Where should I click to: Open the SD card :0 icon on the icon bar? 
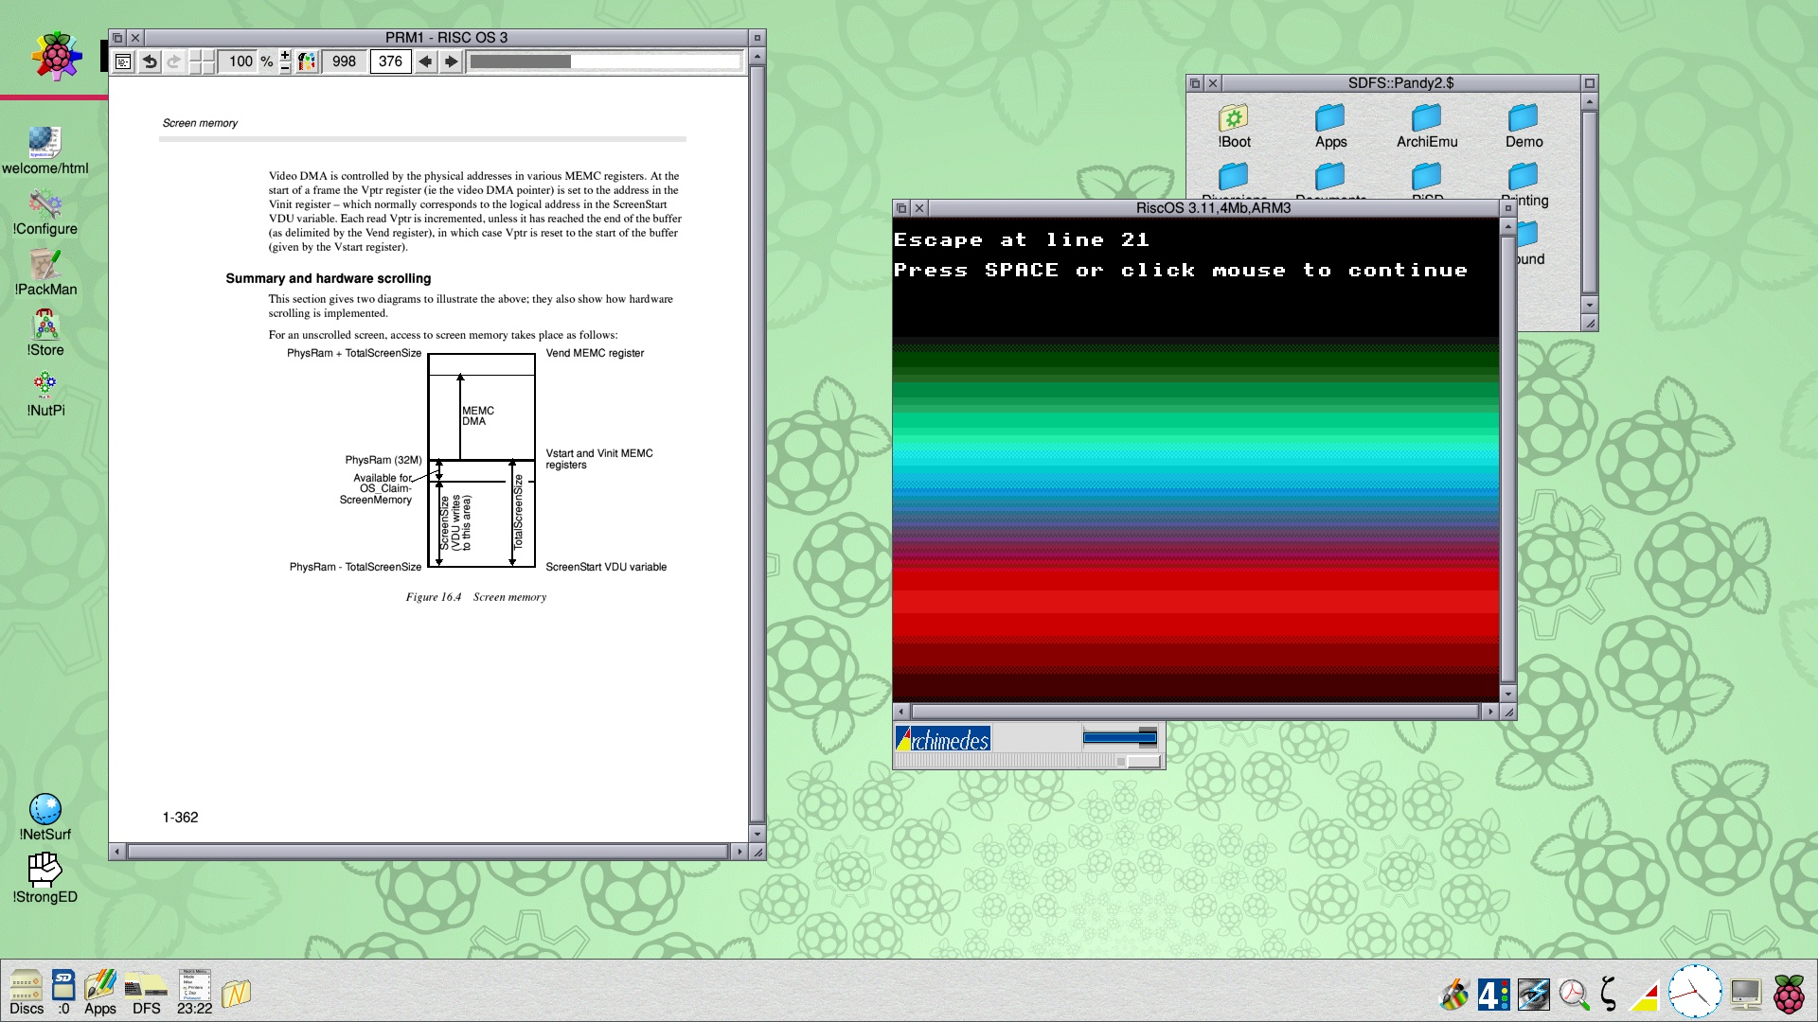(63, 992)
